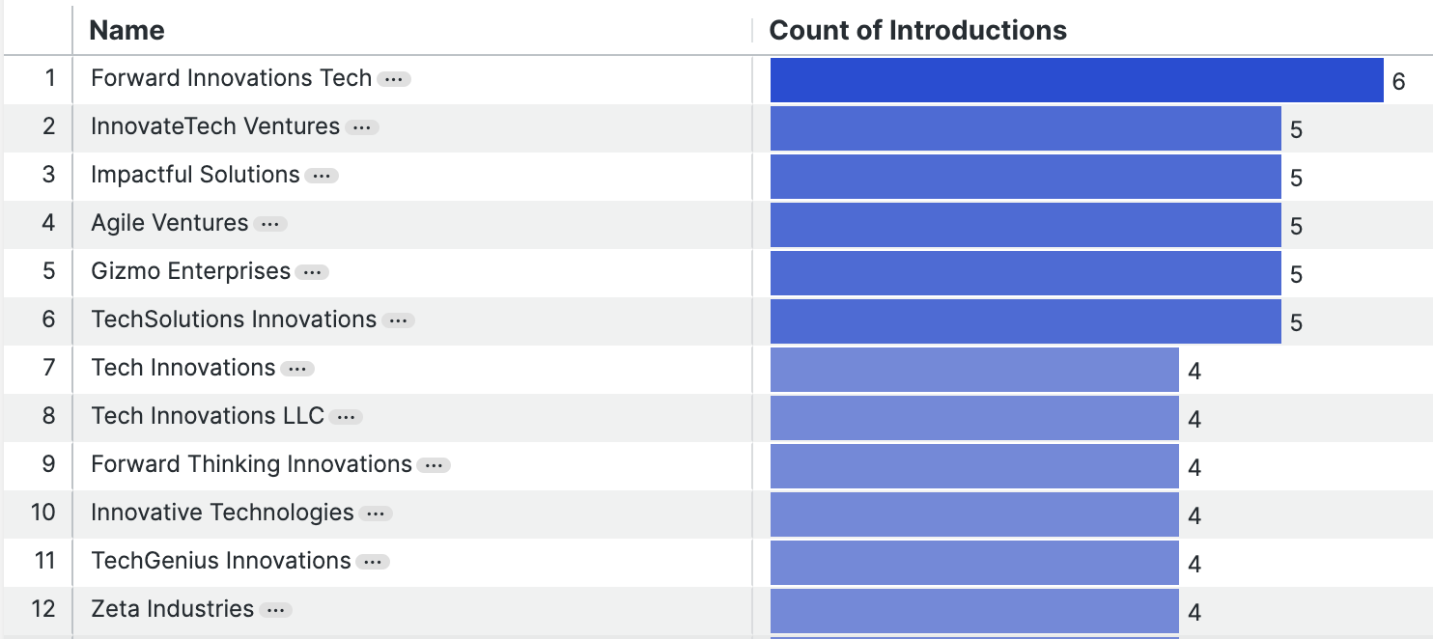Screen dimensions: 1433x639
Task: Expand ellipsis for Forward Thinking Innovations
Action: tap(434, 465)
